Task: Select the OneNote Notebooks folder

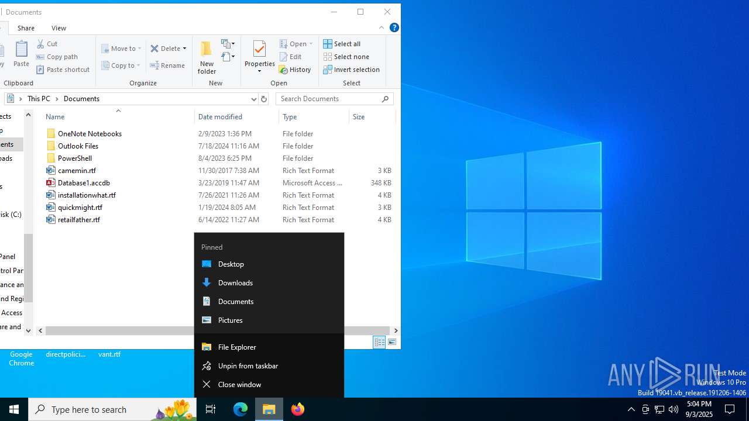Action: click(x=90, y=133)
